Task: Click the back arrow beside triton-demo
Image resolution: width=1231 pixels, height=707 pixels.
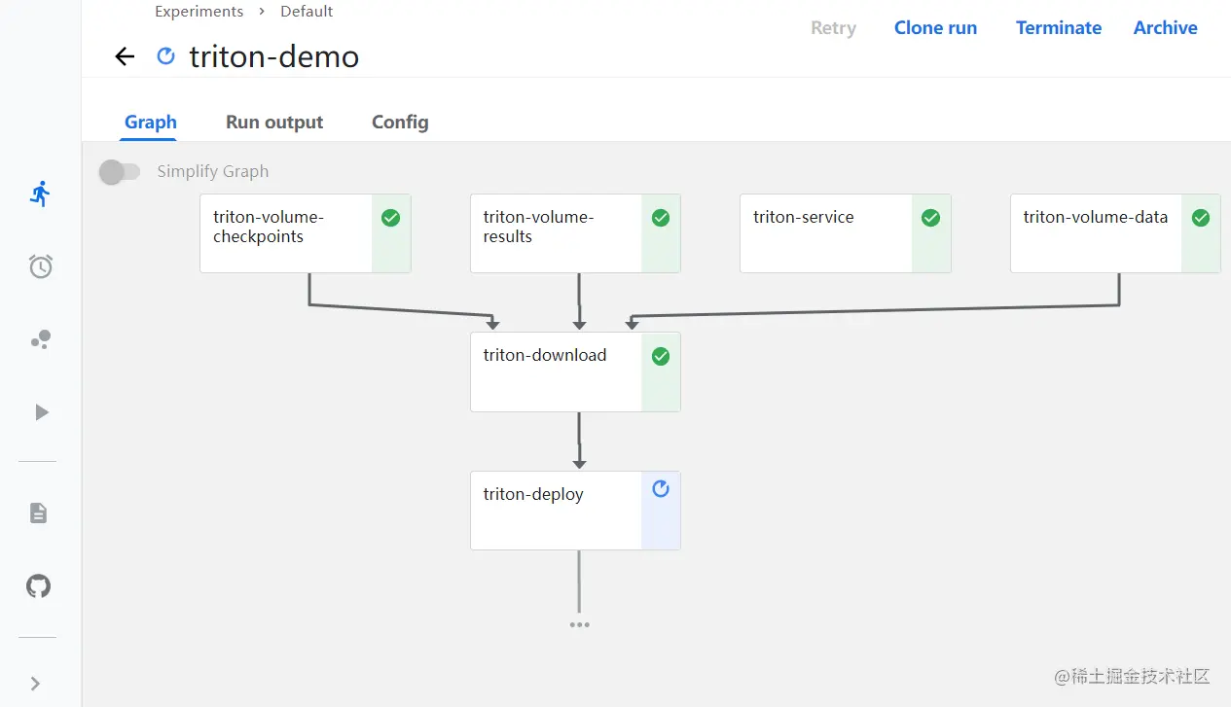Action: click(x=125, y=56)
